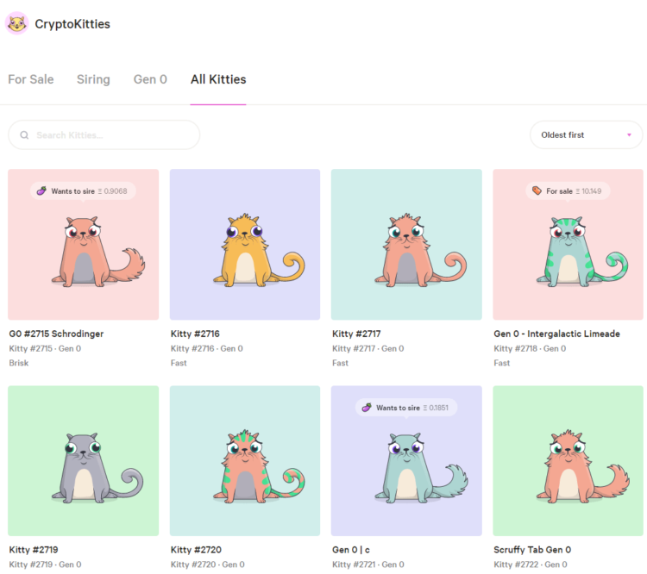
Task: Open the grey Kitty #2719 image
Action: pyautogui.click(x=84, y=461)
